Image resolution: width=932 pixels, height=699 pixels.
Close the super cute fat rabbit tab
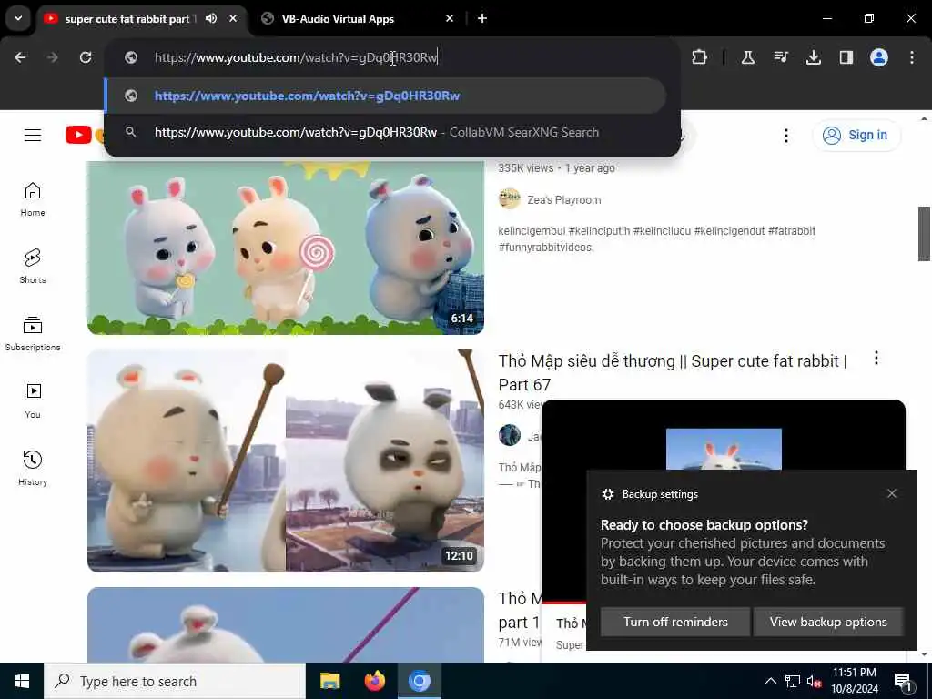pos(233,18)
